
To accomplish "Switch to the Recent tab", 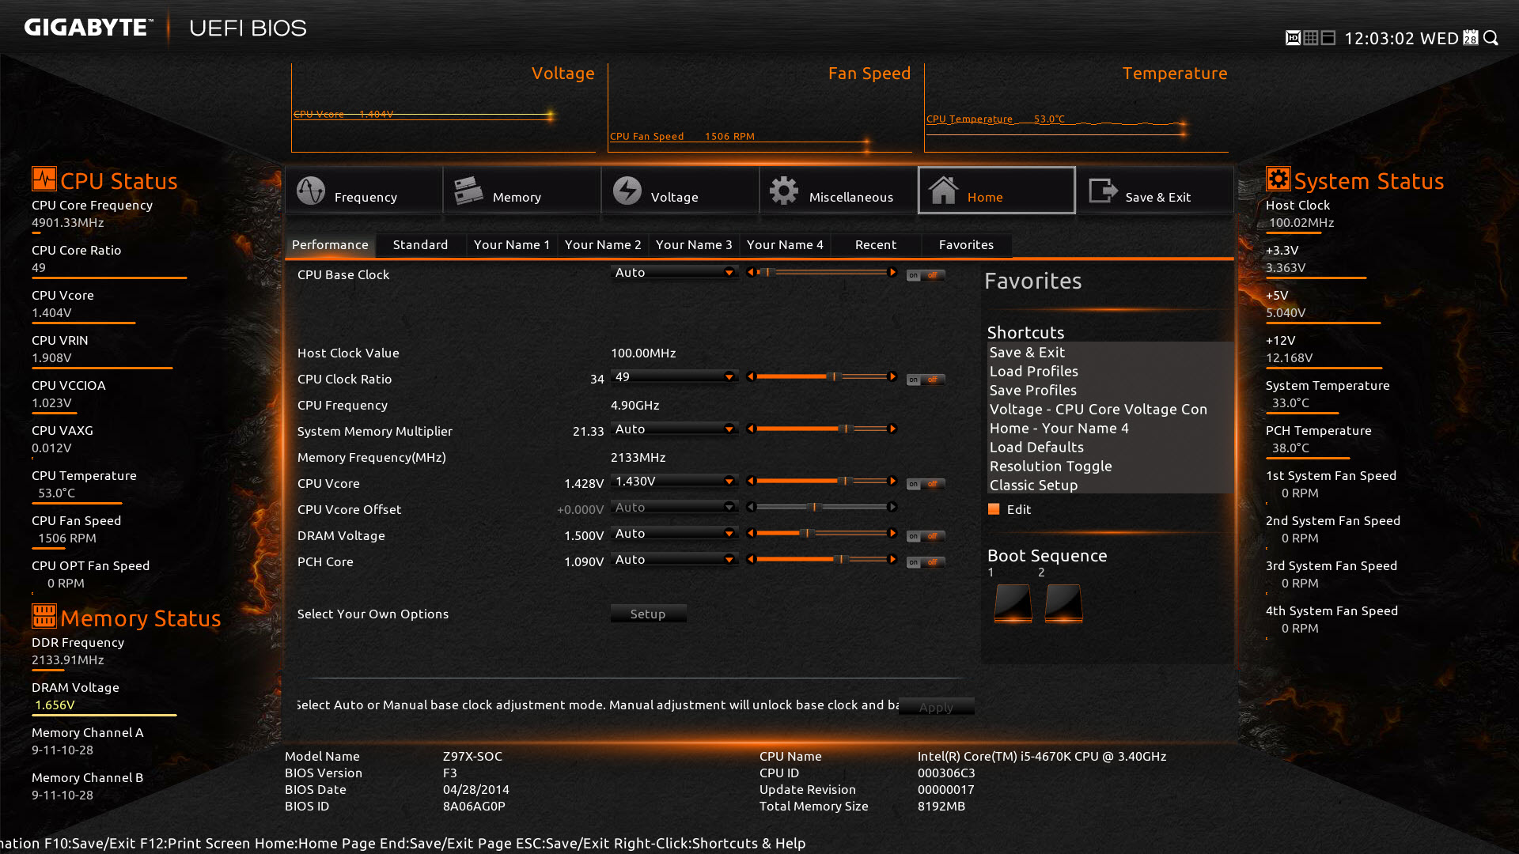I will [x=876, y=245].
